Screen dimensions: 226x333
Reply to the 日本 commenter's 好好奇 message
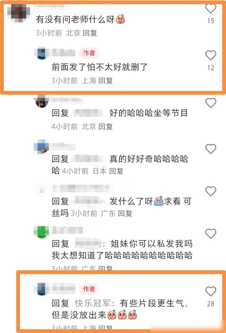[116, 171]
